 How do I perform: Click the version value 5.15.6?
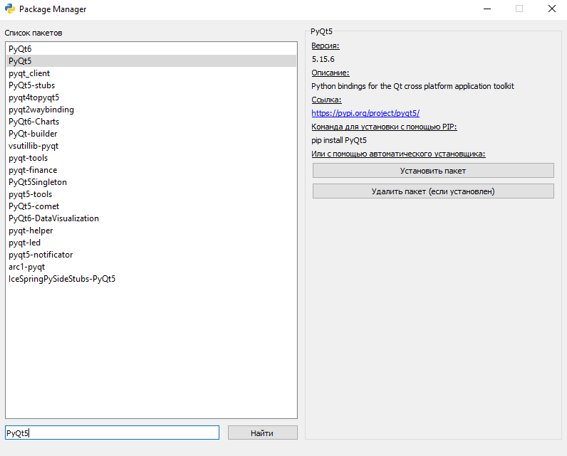pyautogui.click(x=323, y=59)
